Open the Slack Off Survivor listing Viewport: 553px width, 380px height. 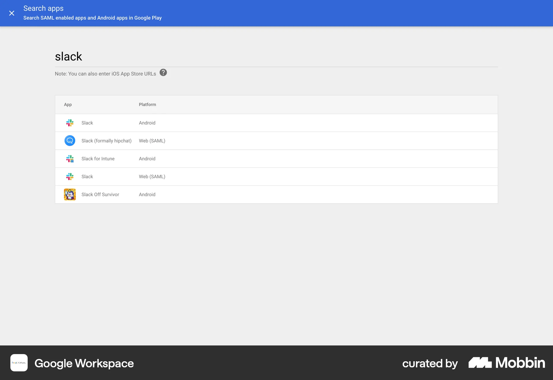point(100,194)
